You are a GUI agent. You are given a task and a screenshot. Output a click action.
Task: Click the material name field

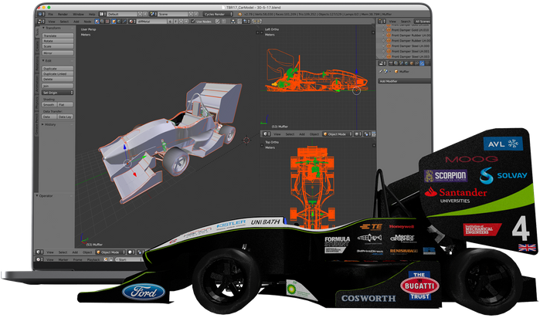tap(152, 22)
